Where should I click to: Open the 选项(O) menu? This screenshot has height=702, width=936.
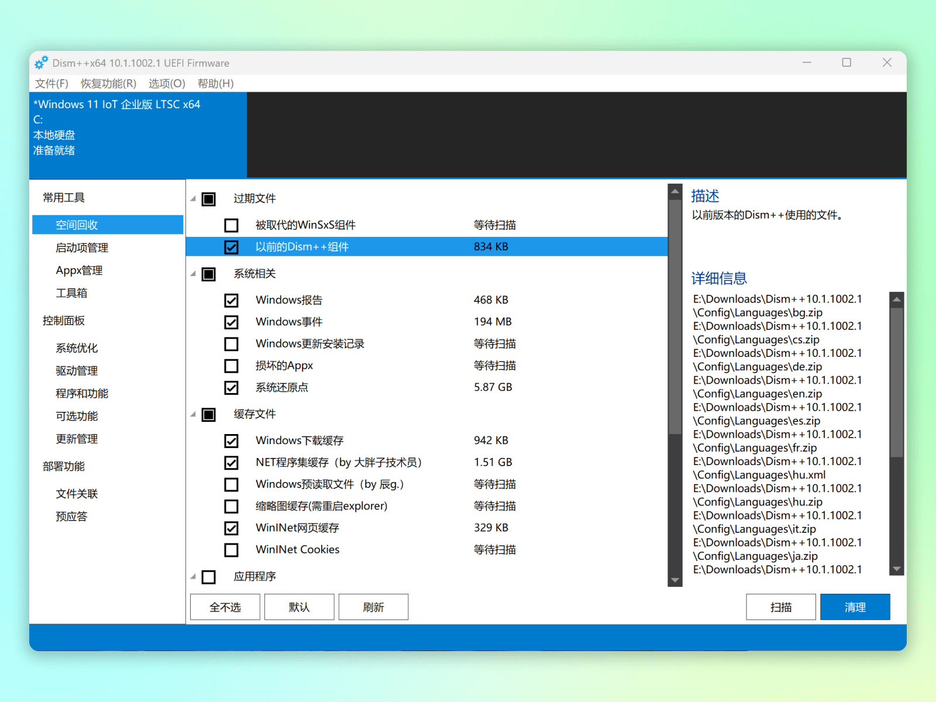167,84
